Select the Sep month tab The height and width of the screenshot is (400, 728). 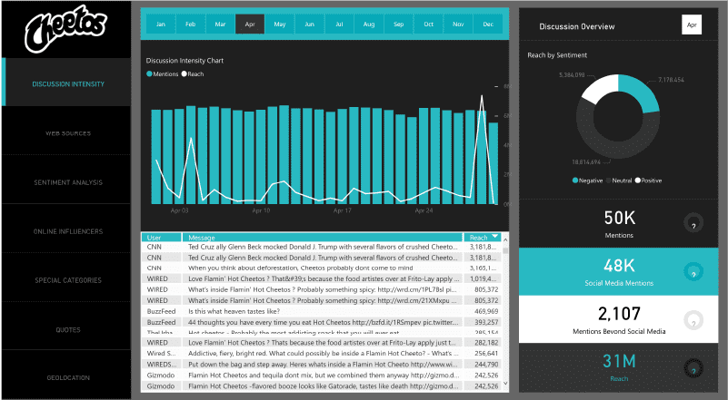(x=398, y=24)
